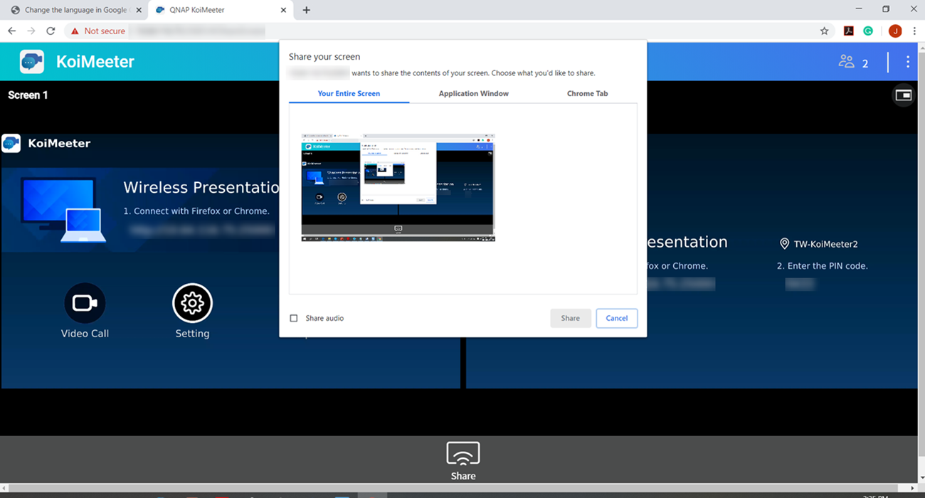Open the Setting gear icon
This screenshot has width=925, height=498.
click(192, 304)
